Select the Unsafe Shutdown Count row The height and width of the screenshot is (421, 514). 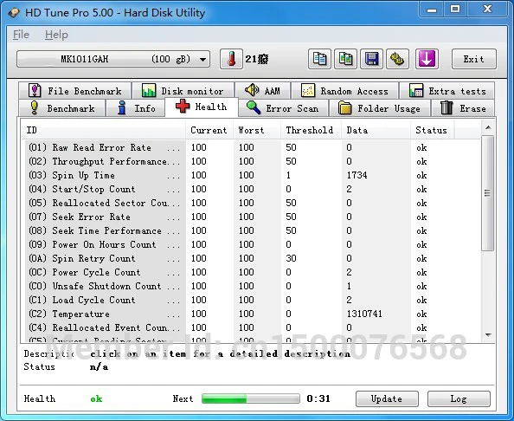coord(253,286)
